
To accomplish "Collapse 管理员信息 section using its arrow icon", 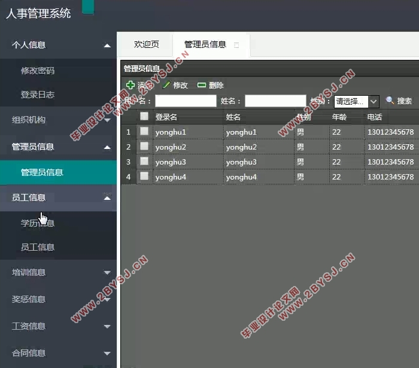I will [107, 147].
